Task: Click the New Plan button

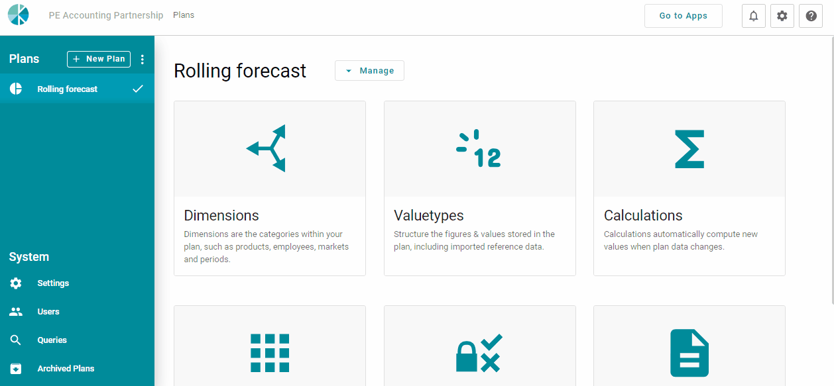Action: pos(99,59)
